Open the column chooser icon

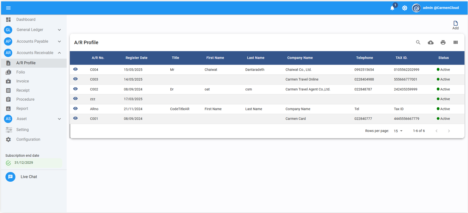tap(455, 42)
